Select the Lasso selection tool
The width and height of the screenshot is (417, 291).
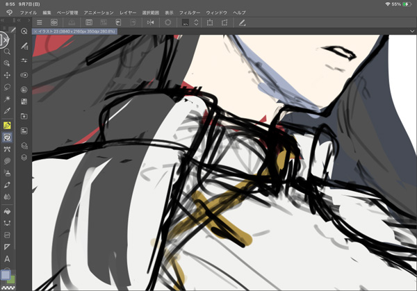pyautogui.click(x=8, y=87)
